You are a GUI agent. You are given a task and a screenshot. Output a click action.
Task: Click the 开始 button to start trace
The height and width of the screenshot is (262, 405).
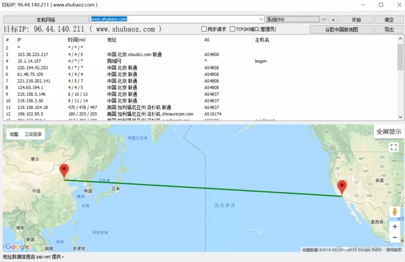pos(356,20)
